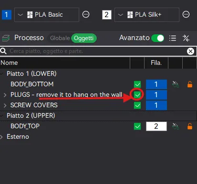Click the paint icon on the BODY_TOP row
The width and height of the screenshot is (197, 184).
[176, 126]
